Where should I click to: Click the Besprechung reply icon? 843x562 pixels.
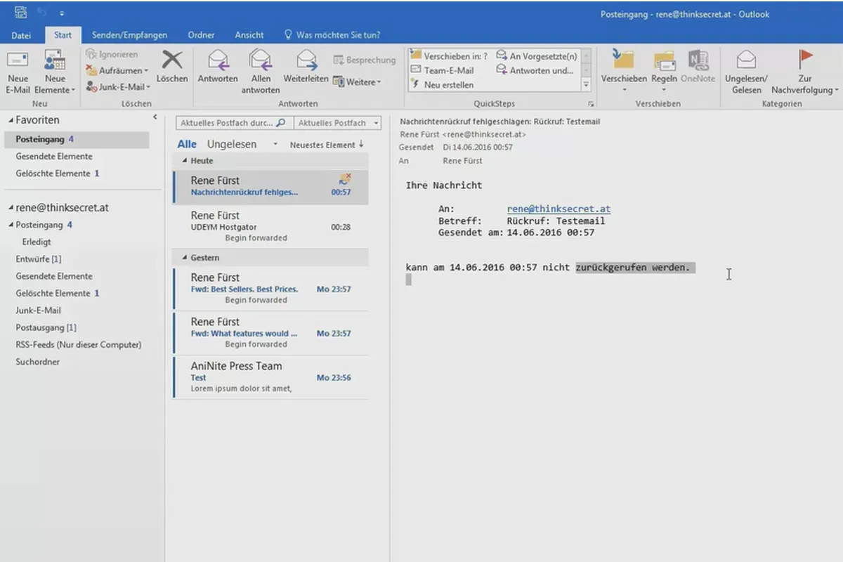[x=364, y=60]
